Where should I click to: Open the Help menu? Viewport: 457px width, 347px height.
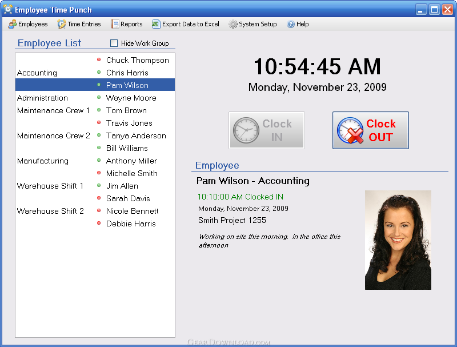[x=298, y=24]
